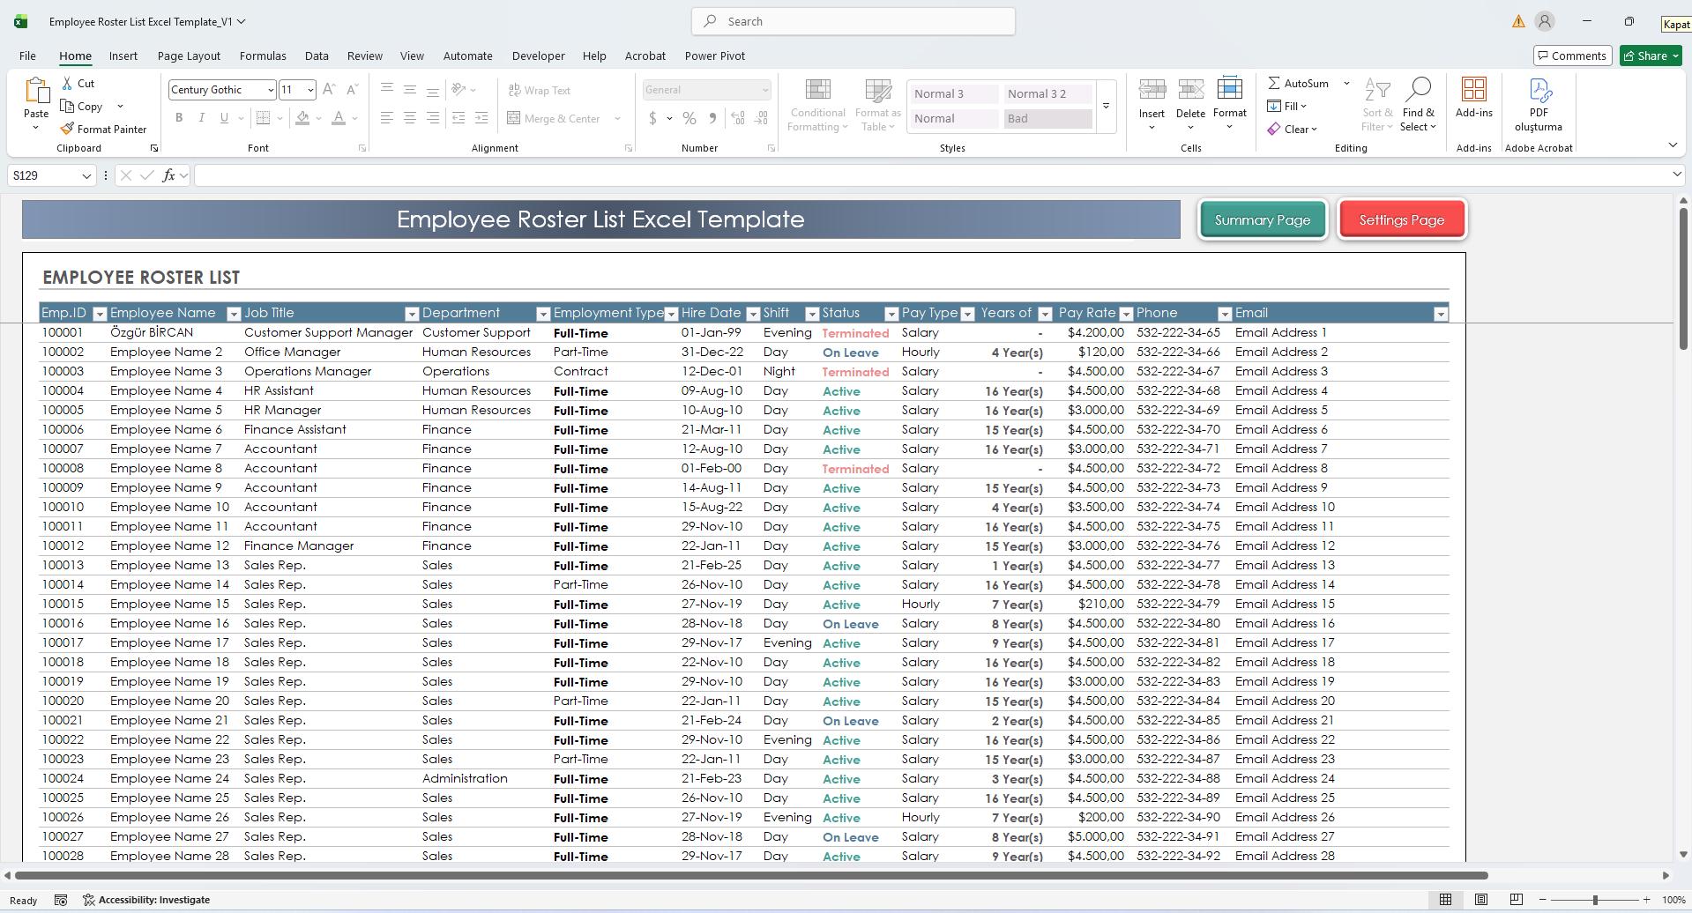Viewport: 1692px width, 913px height.
Task: Click the AutoSum sigma icon
Action: pyautogui.click(x=1274, y=83)
